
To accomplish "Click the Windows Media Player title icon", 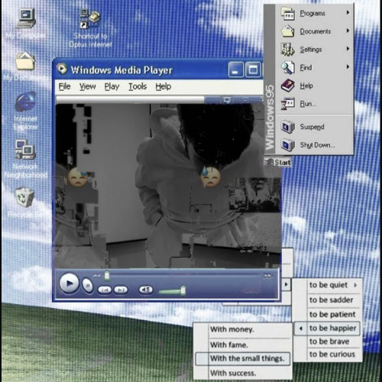I will tap(62, 69).
